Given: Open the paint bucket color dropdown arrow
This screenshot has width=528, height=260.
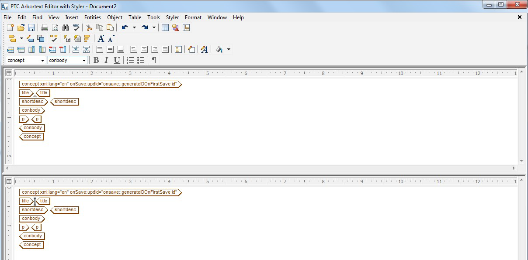Looking at the screenshot, I should (x=228, y=49).
